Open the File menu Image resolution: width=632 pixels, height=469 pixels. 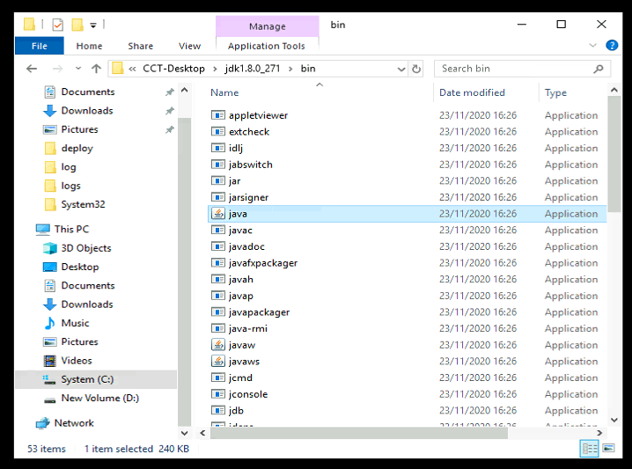[39, 46]
